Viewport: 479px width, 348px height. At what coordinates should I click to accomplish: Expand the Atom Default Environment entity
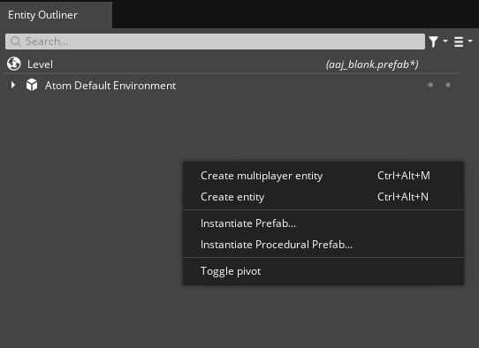(13, 85)
